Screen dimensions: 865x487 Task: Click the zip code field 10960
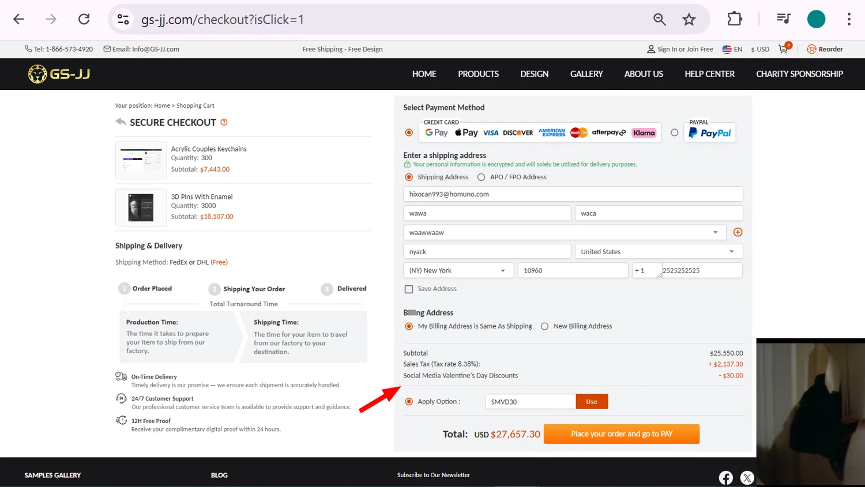pos(573,270)
